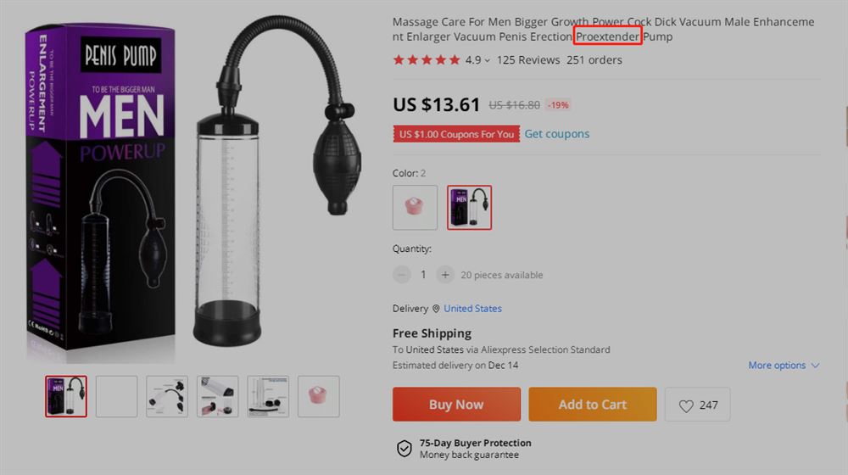Viewport: 848px width, 475px height.
Task: Decrease quantity with the minus button
Action: click(401, 275)
